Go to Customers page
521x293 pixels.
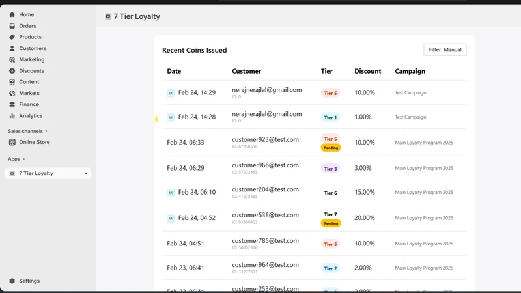click(33, 48)
